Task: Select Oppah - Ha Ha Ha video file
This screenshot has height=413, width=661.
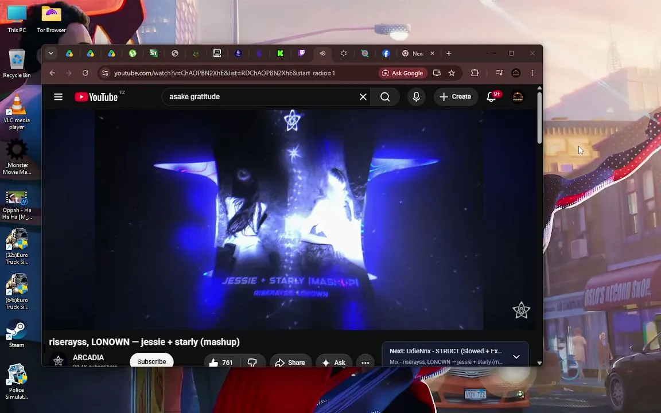Action: pyautogui.click(x=17, y=206)
